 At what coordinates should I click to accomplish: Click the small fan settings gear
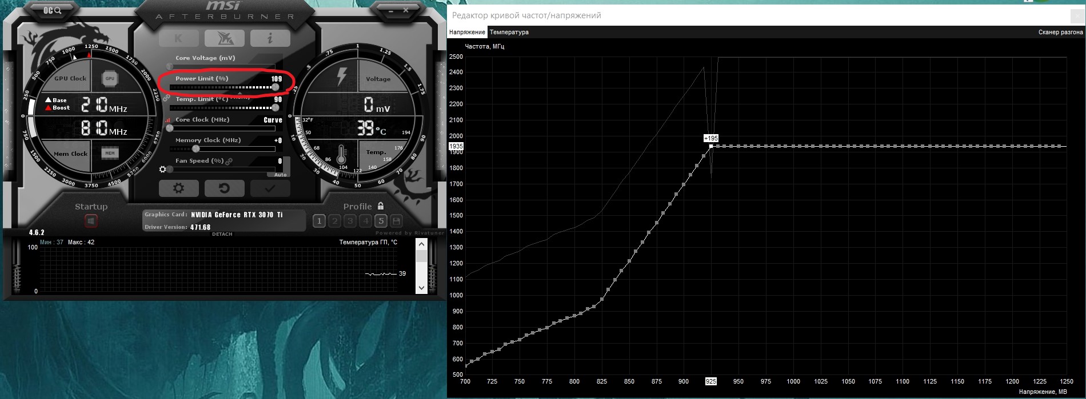(163, 170)
